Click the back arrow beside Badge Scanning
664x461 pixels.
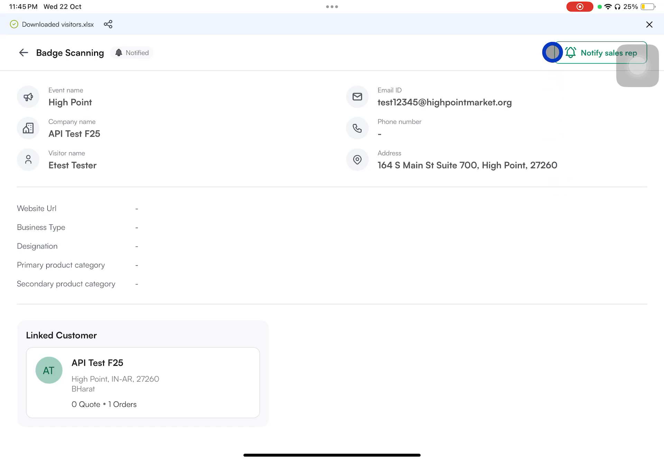(23, 53)
